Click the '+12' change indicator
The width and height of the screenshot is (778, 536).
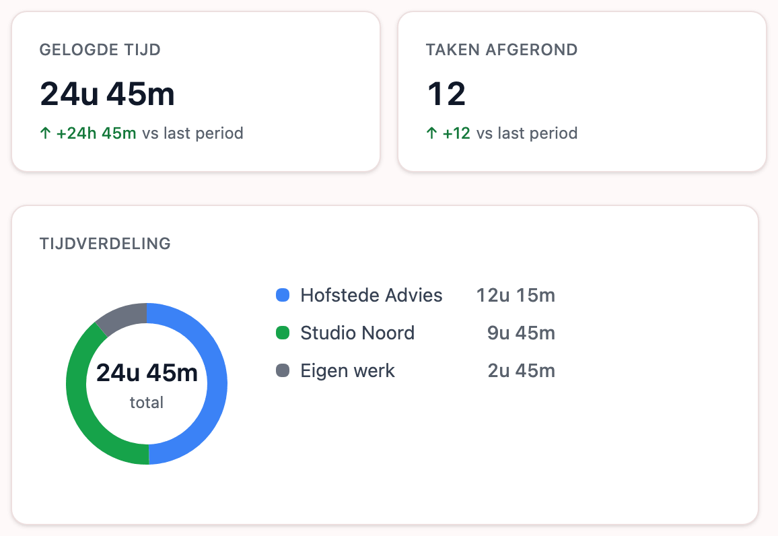tap(456, 133)
